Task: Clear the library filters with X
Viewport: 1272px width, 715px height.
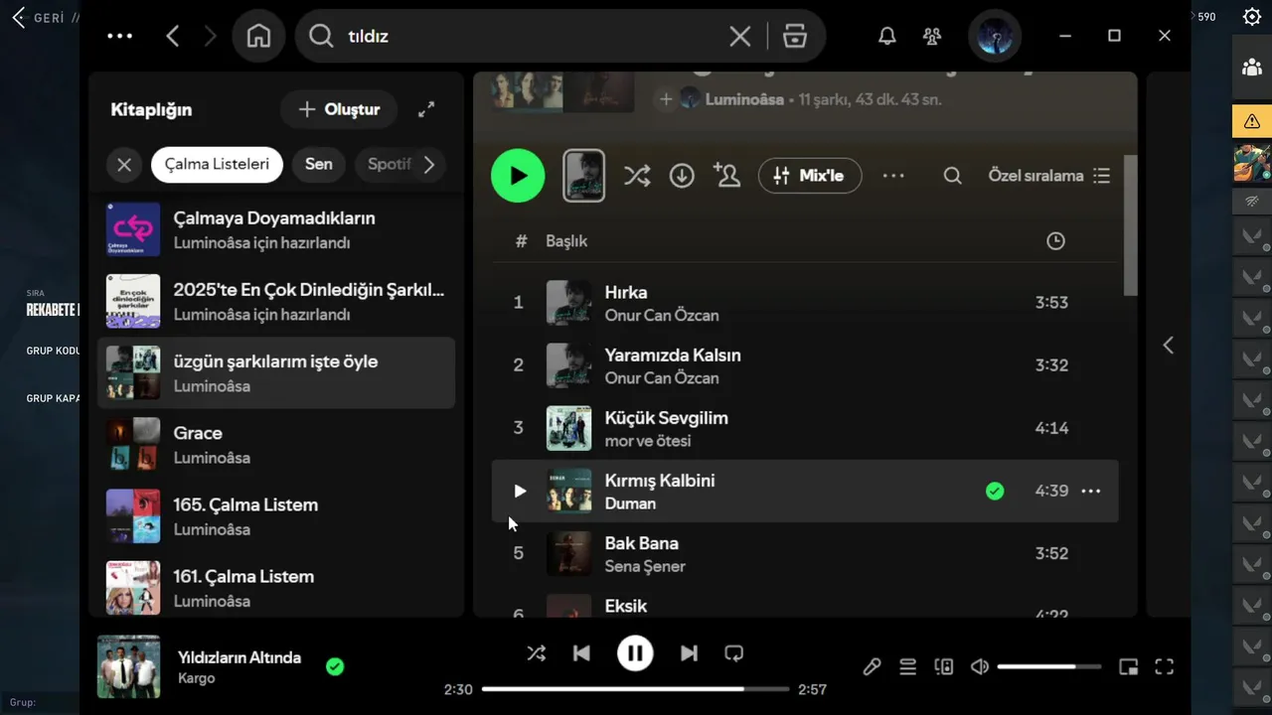Action: [x=124, y=165]
